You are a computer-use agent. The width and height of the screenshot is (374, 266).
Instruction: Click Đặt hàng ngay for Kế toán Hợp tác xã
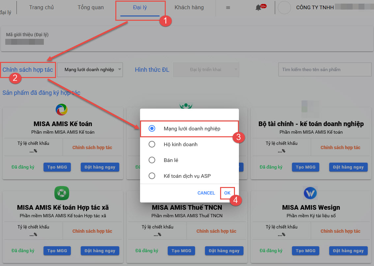coord(100,251)
